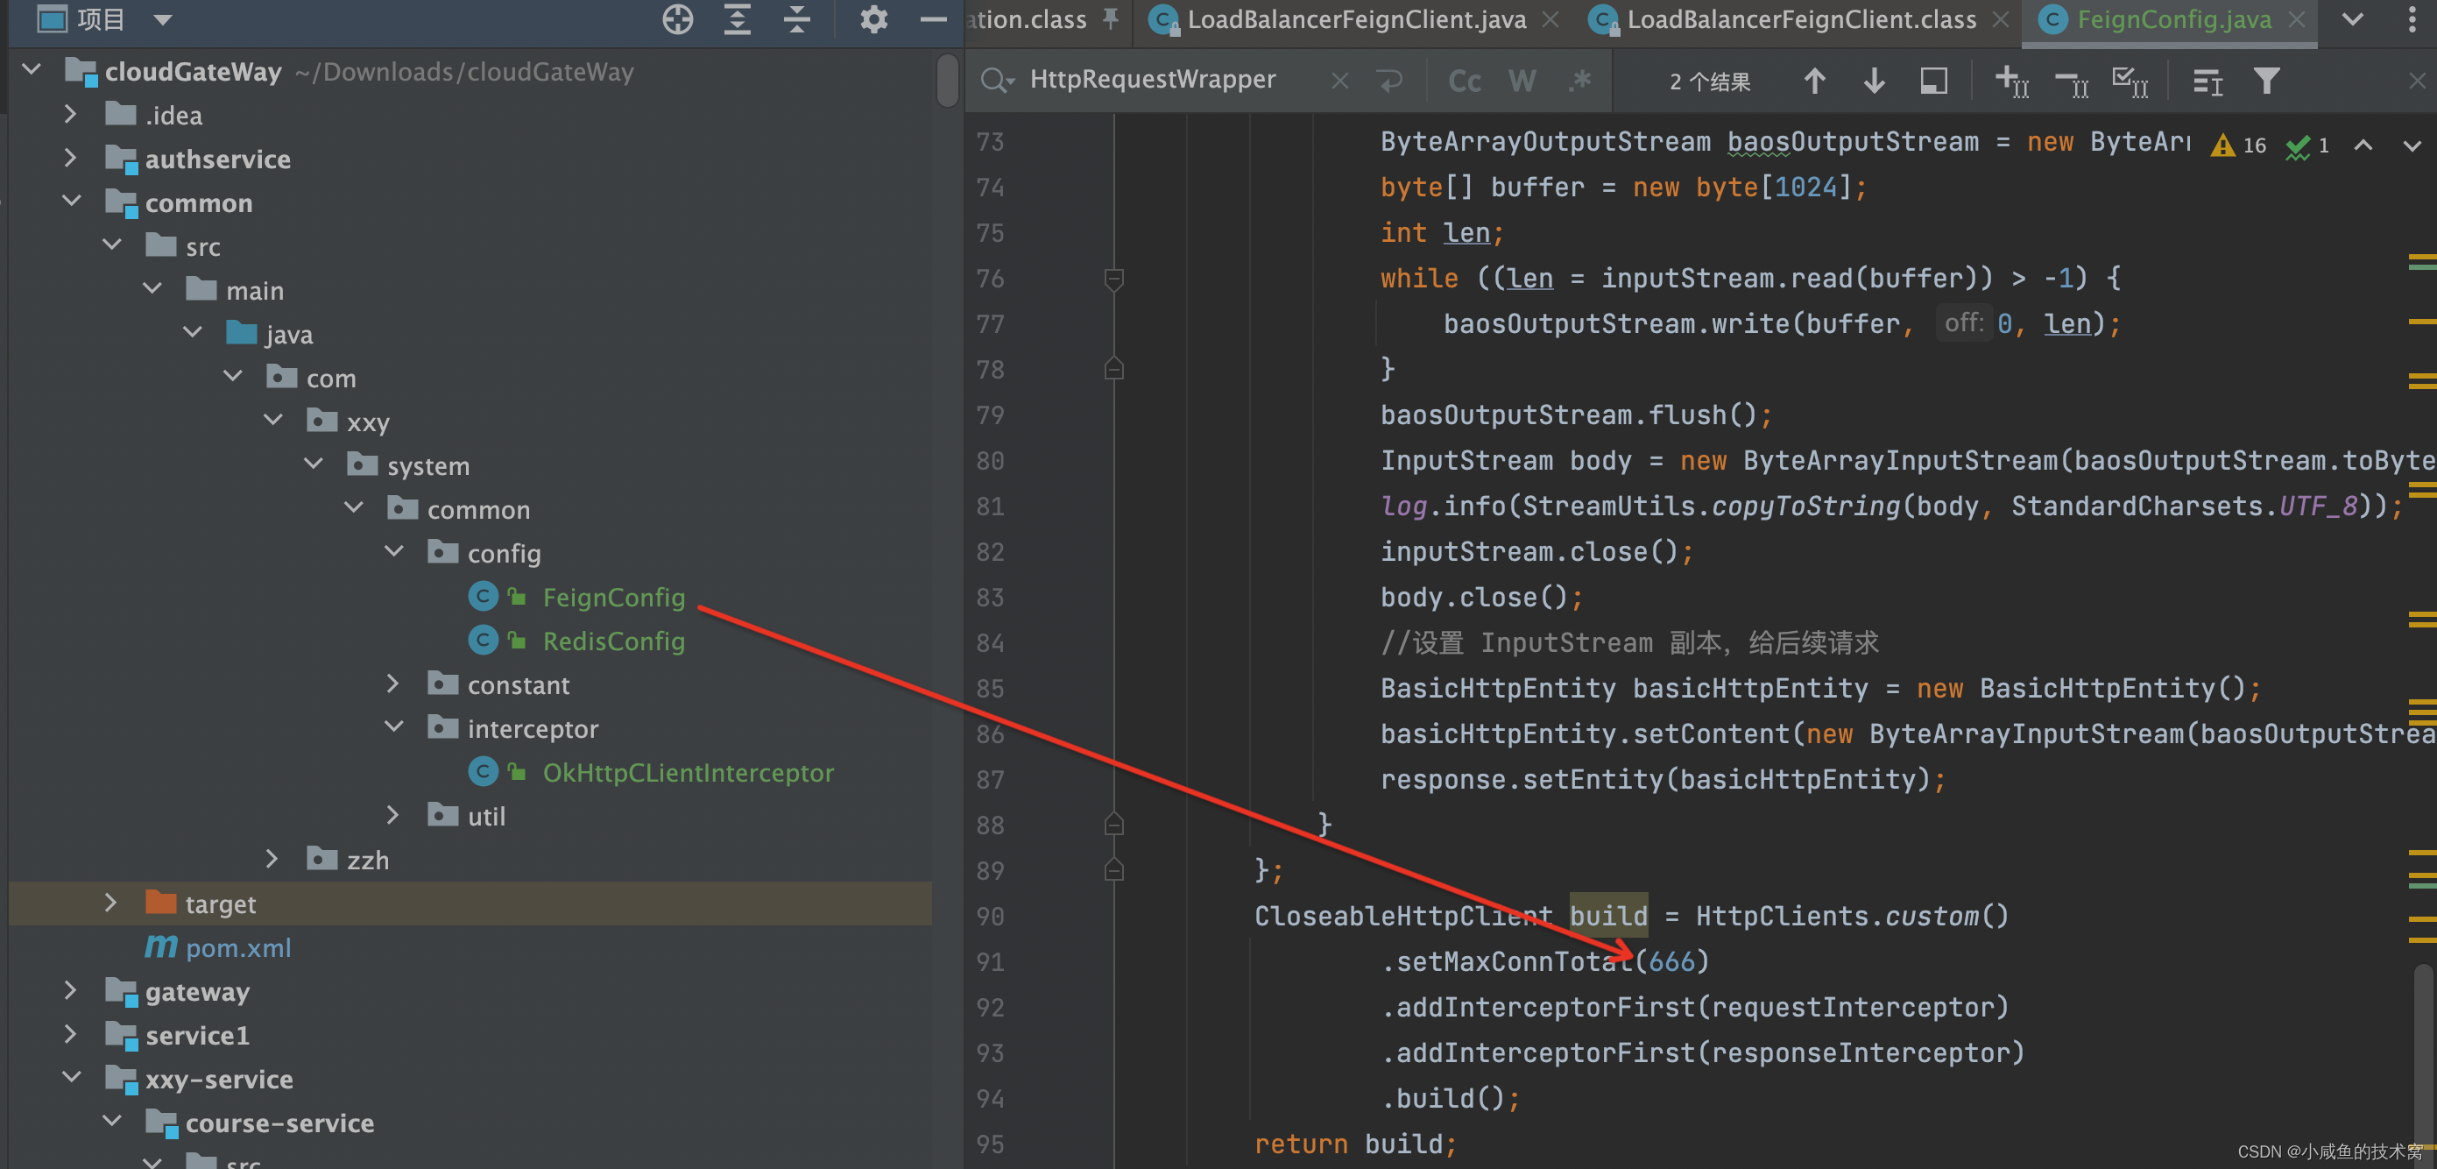The width and height of the screenshot is (2437, 1169).
Task: Select the course-service module
Action: (279, 1123)
